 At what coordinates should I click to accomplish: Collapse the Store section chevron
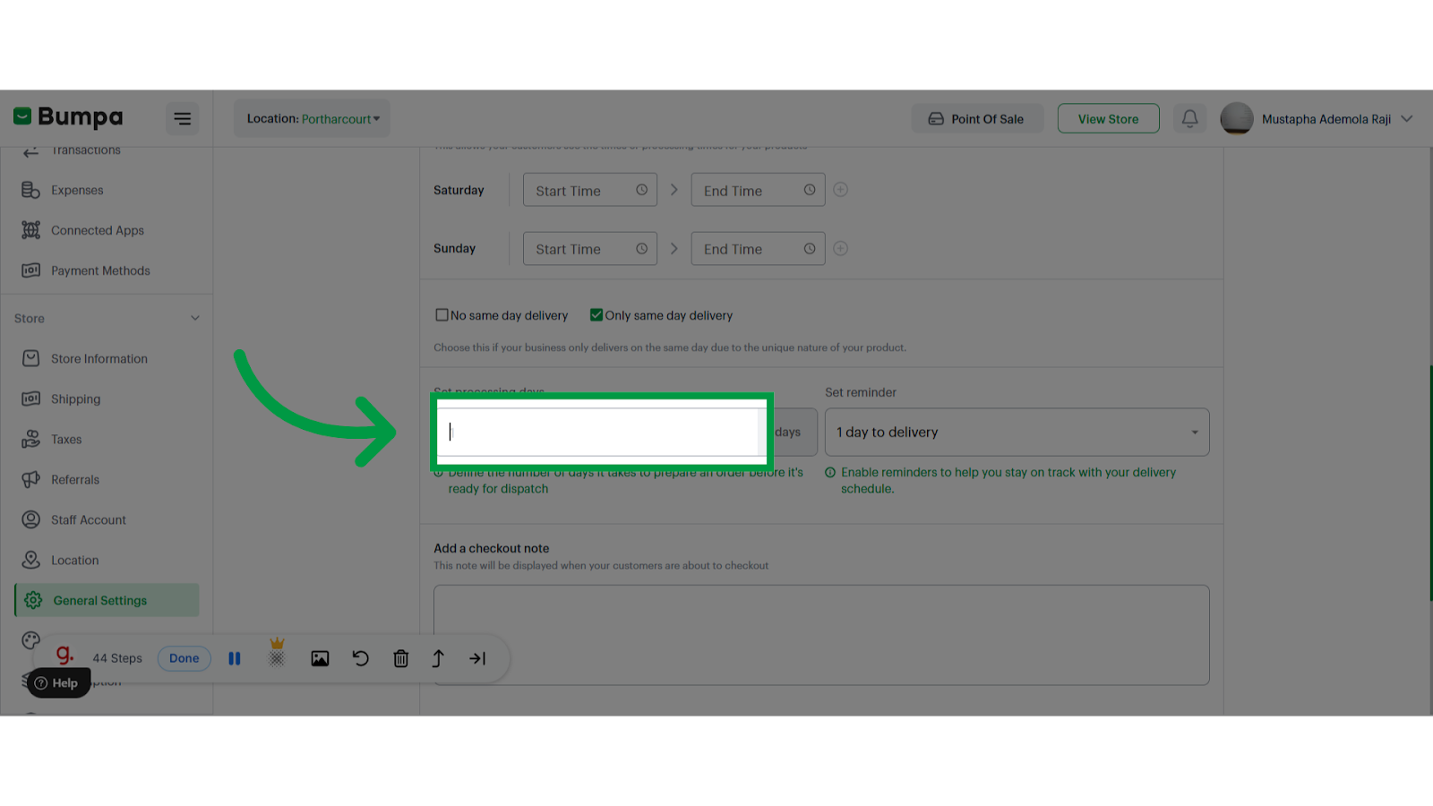[x=195, y=318]
